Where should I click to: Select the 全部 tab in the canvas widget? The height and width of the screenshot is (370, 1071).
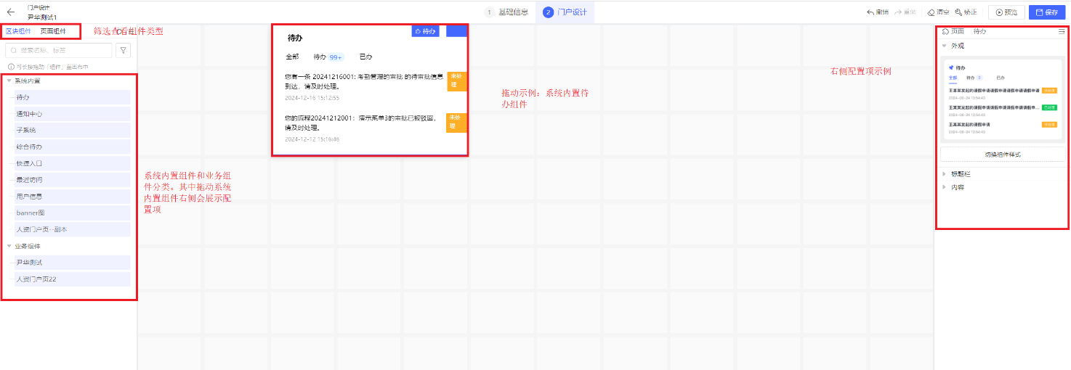(292, 57)
